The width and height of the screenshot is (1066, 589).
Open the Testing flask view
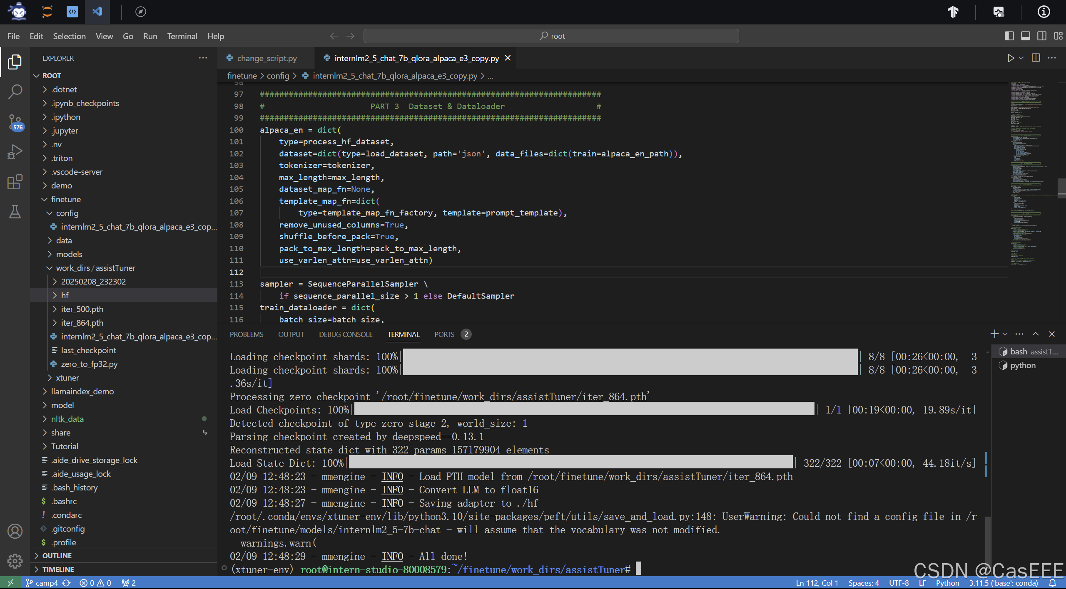pyautogui.click(x=15, y=212)
